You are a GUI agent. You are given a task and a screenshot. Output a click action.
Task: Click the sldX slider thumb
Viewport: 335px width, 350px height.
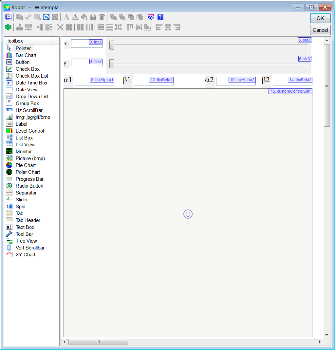[112, 45]
